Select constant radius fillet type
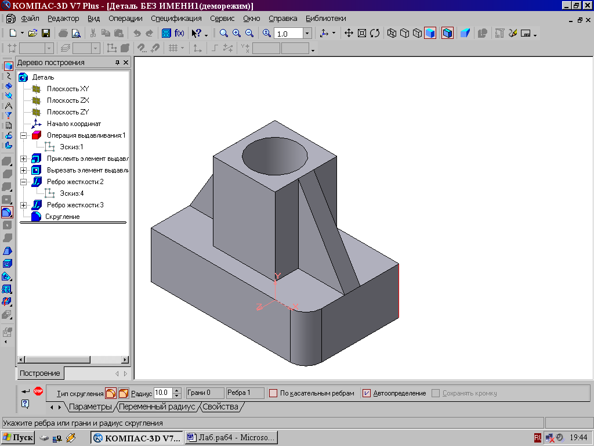The image size is (594, 446). 111,393
